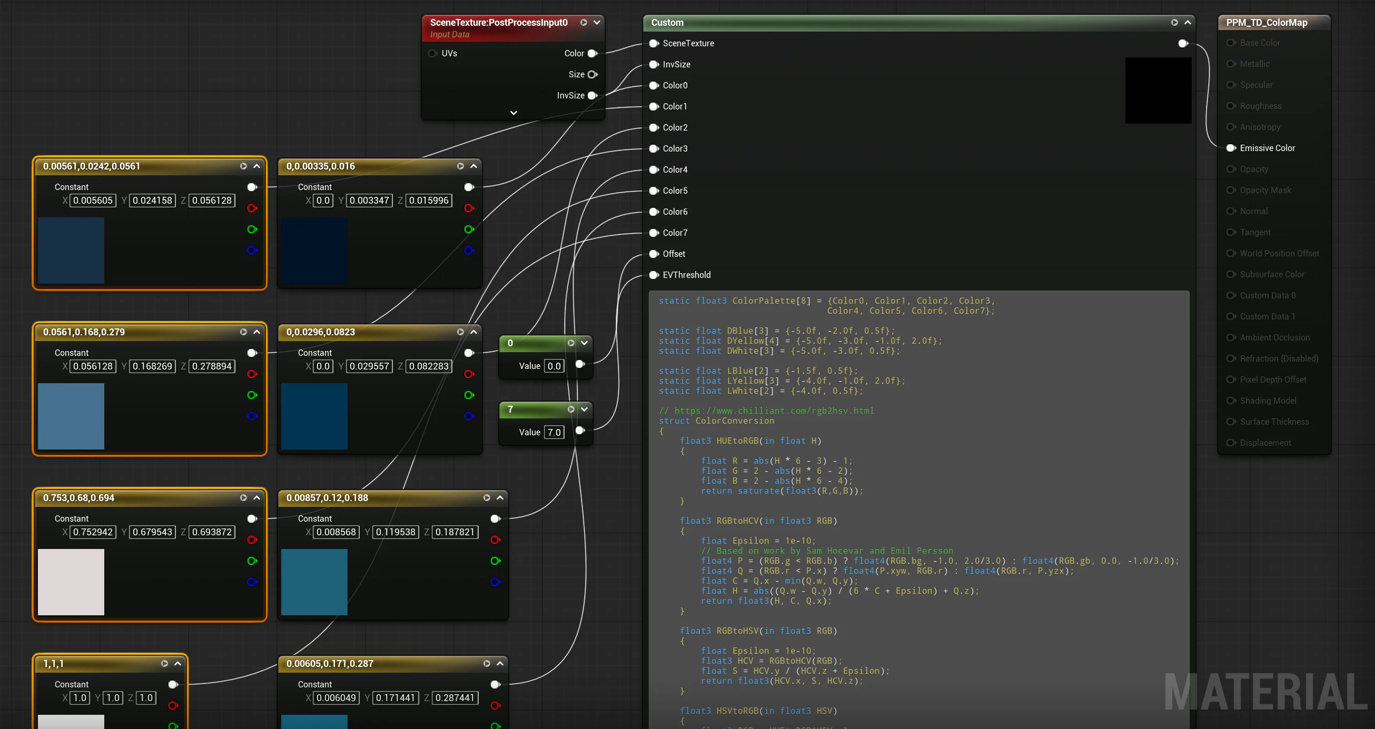Viewport: 1375px width, 729px height.
Task: Click the Custom node preview toggle icon
Action: 1174,23
